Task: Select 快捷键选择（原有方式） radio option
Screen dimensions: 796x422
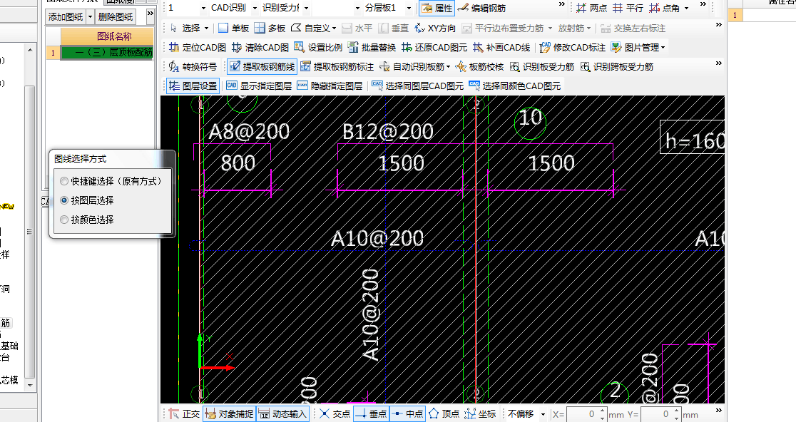Action: point(111,181)
